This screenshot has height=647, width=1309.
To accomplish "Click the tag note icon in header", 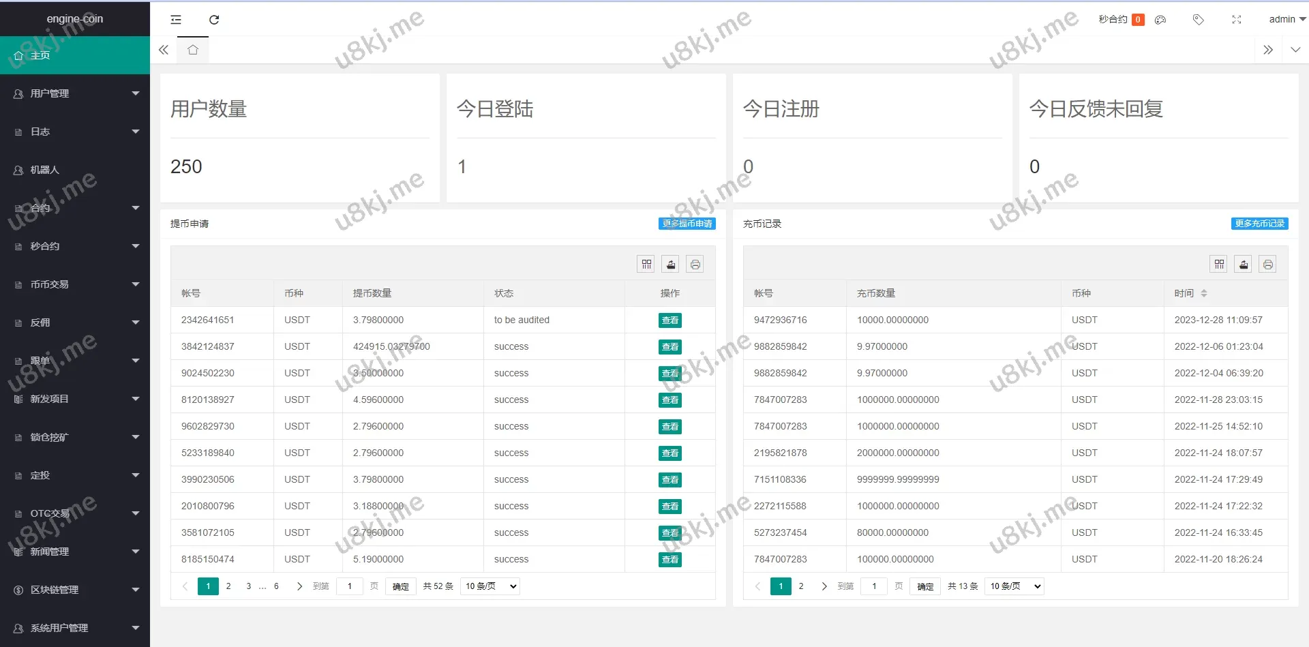I will point(1198,20).
